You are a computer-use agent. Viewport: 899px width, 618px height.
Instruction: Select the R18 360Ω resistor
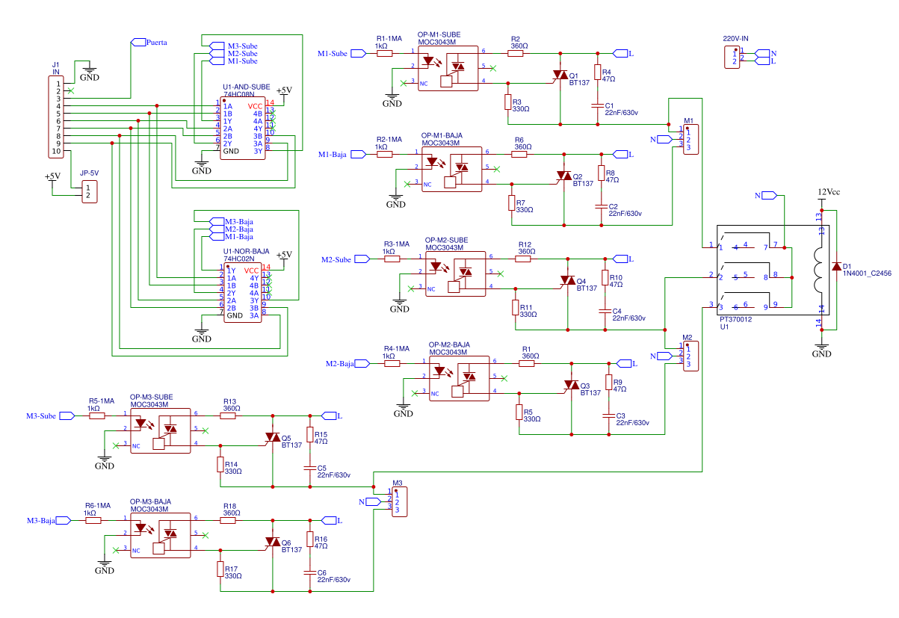[x=228, y=519]
